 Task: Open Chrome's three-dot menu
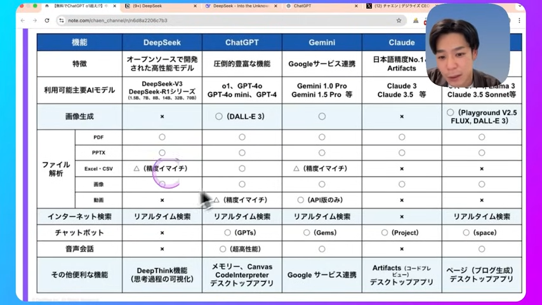pyautogui.click(x=519, y=20)
